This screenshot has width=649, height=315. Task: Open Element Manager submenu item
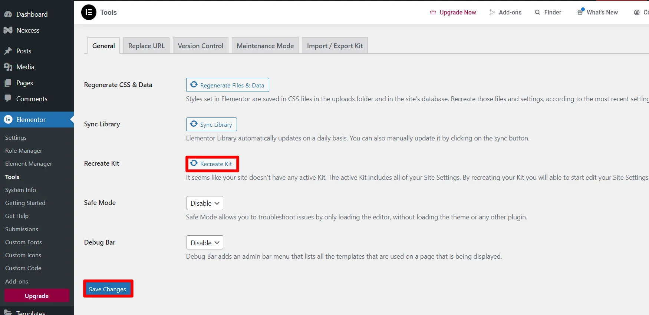pyautogui.click(x=29, y=163)
